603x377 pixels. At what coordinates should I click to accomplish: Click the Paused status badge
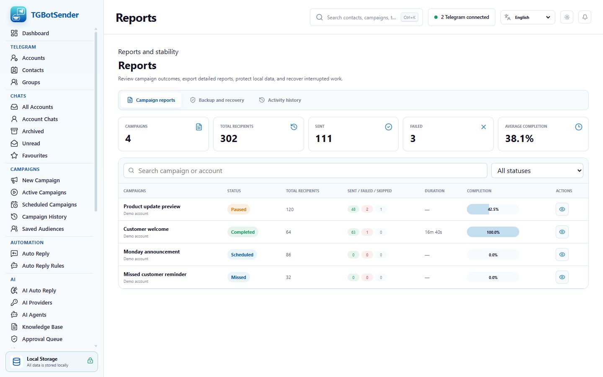point(239,209)
